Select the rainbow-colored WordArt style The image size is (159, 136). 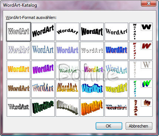pyautogui.click(x=92, y=69)
